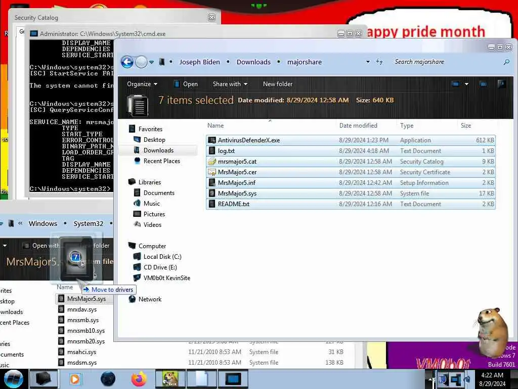
Task: Click the Open toolbar button
Action: [186, 84]
